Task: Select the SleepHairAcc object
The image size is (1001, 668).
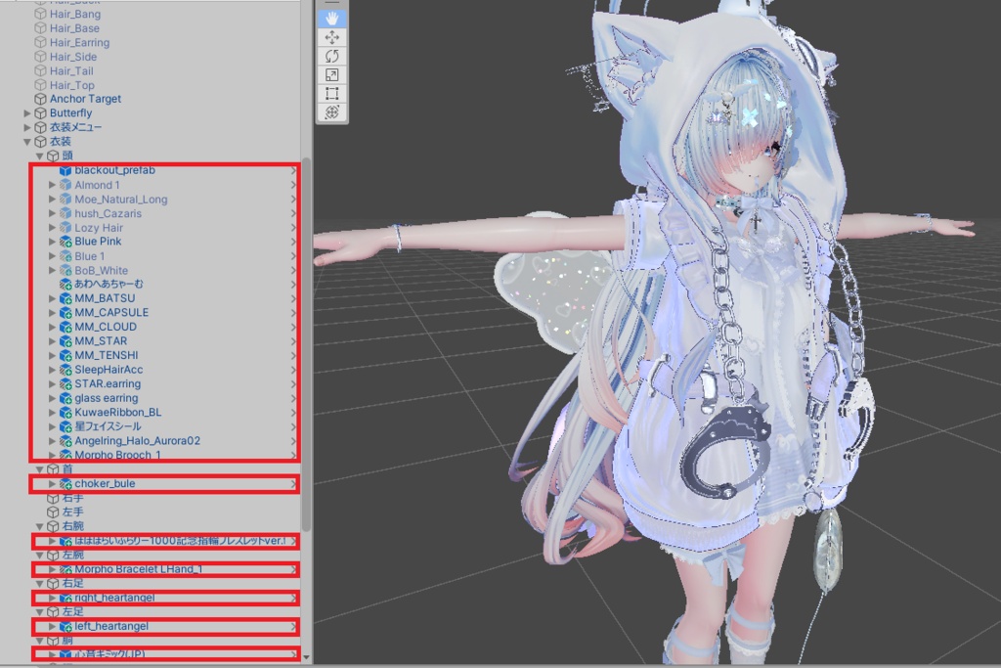Action: point(109,370)
